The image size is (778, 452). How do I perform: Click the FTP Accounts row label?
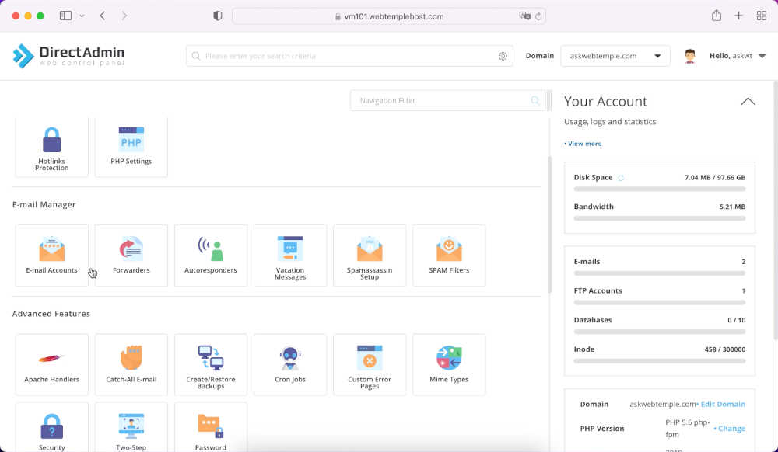(598, 290)
